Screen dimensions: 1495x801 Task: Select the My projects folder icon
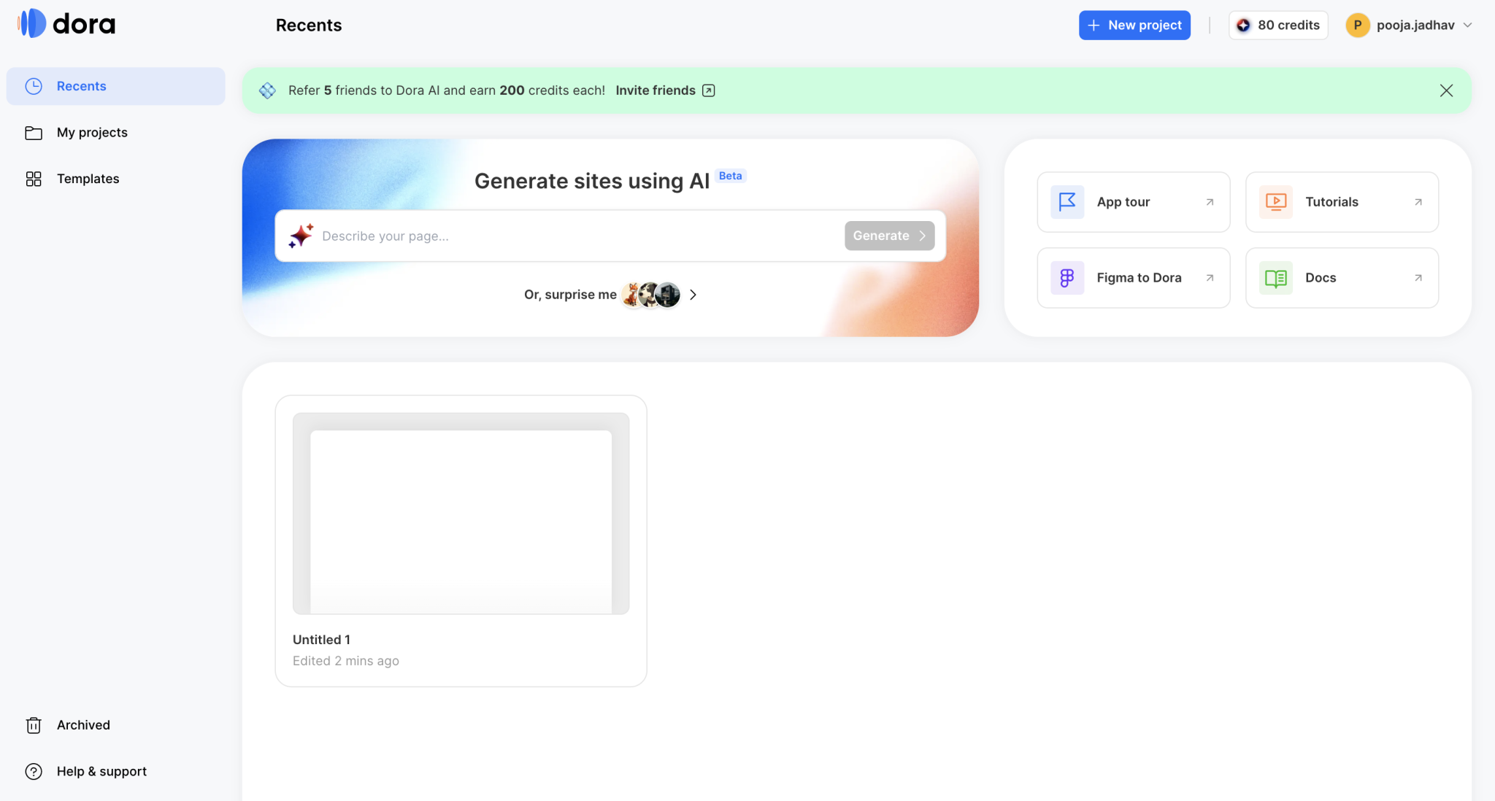pyautogui.click(x=34, y=132)
